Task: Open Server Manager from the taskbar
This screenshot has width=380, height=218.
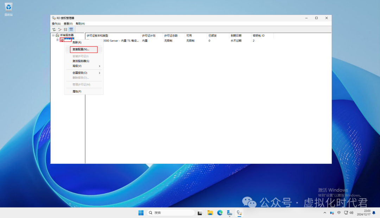Action: [229, 213]
